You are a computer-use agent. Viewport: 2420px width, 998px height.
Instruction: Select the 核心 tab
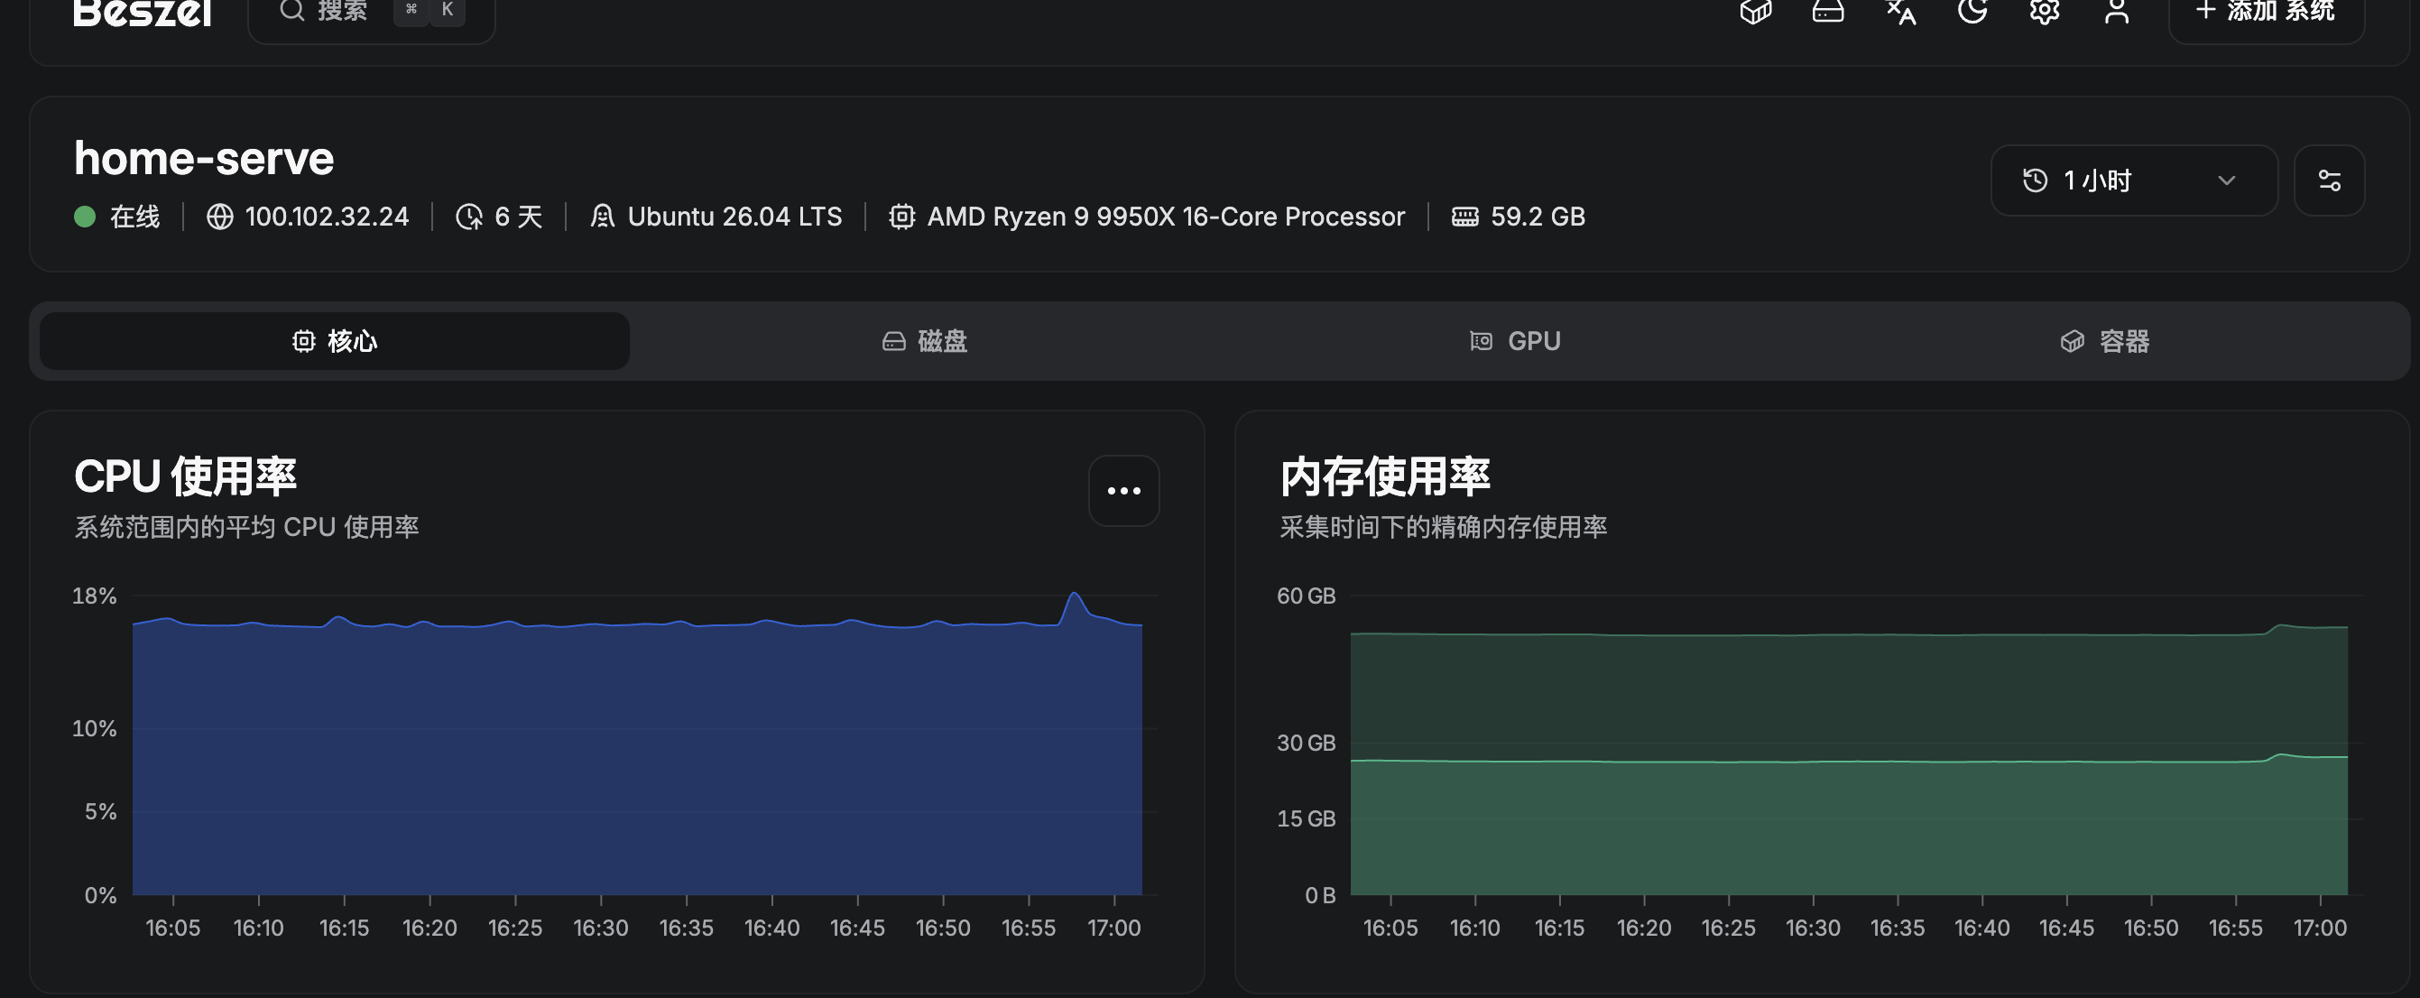[335, 341]
